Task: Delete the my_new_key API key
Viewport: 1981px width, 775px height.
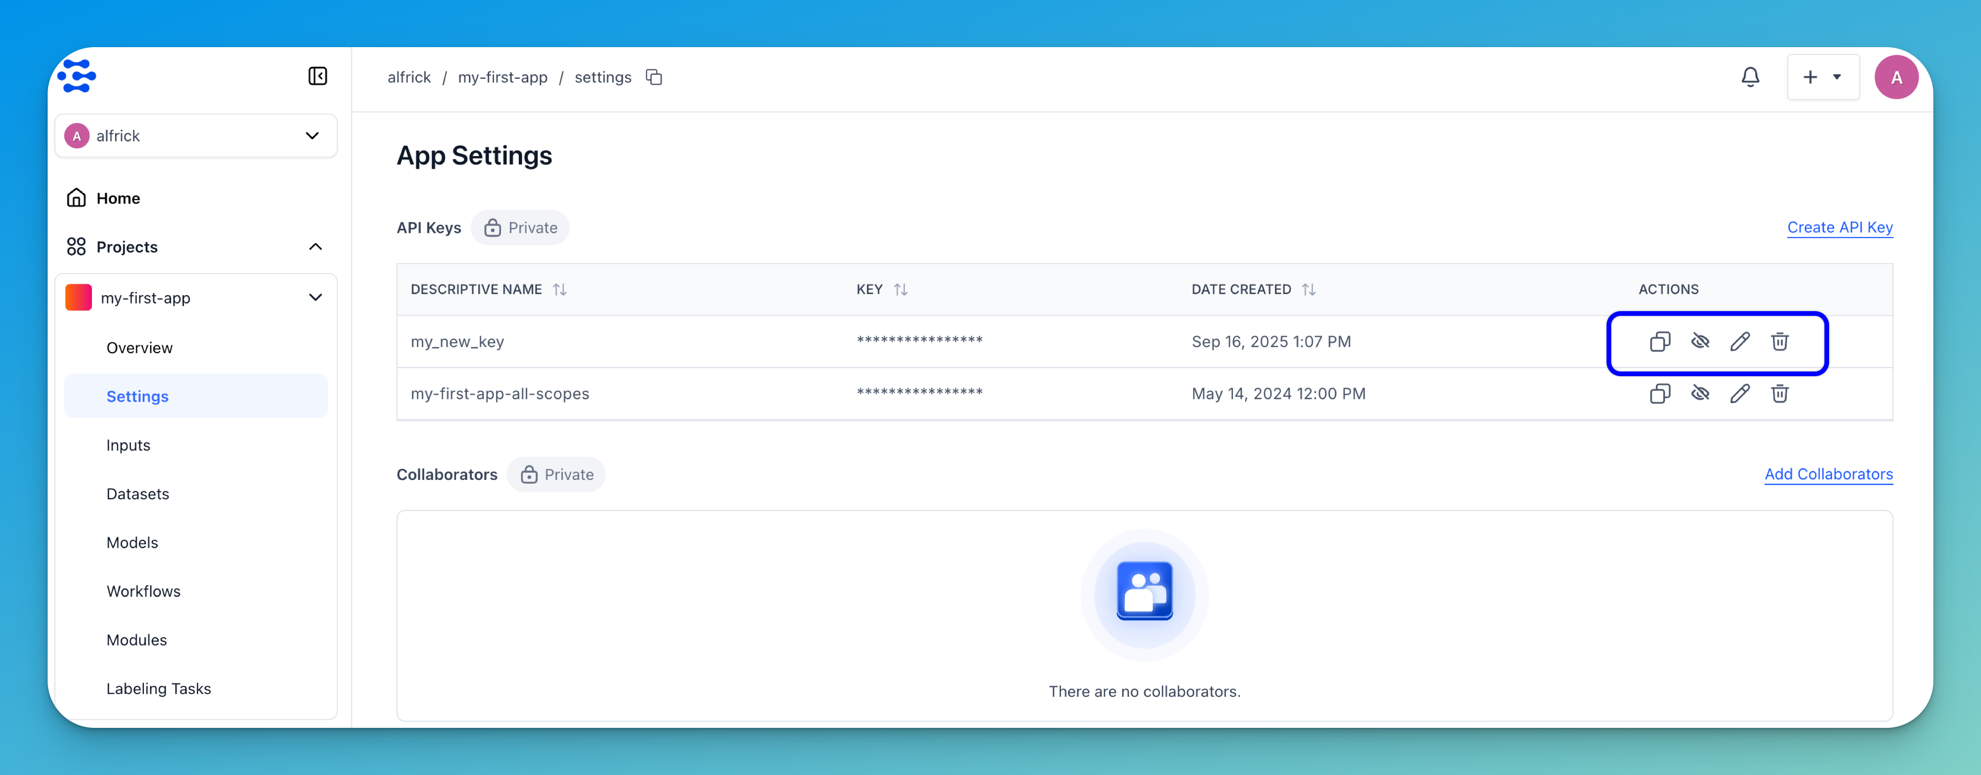Action: click(x=1780, y=341)
